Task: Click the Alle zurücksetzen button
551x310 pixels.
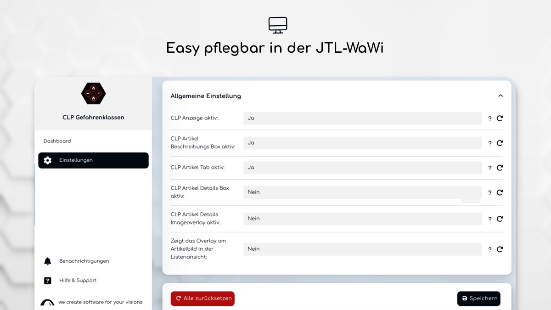Action: (x=202, y=299)
